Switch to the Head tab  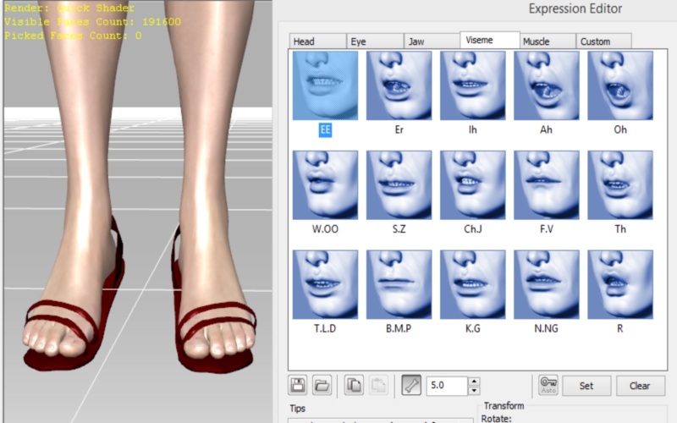[316, 41]
